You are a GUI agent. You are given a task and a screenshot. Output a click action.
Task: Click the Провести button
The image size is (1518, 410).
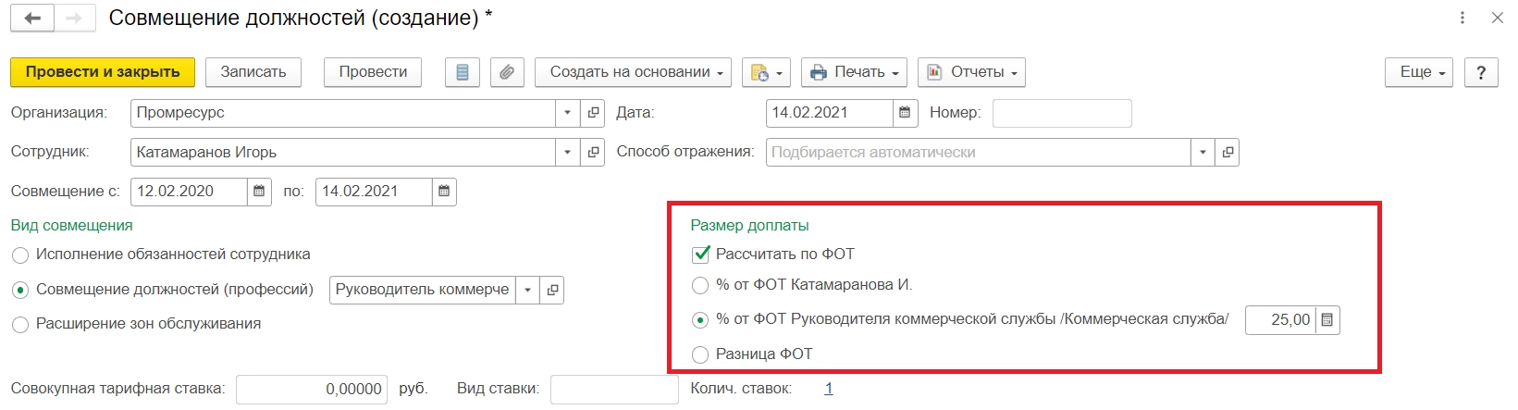(373, 72)
